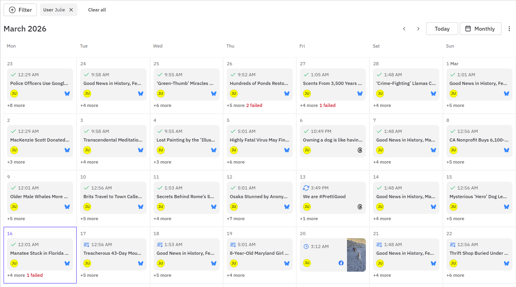Click Bluesky icon on 'Thrift Shop Buried' post
516x287 pixels.
point(507,263)
